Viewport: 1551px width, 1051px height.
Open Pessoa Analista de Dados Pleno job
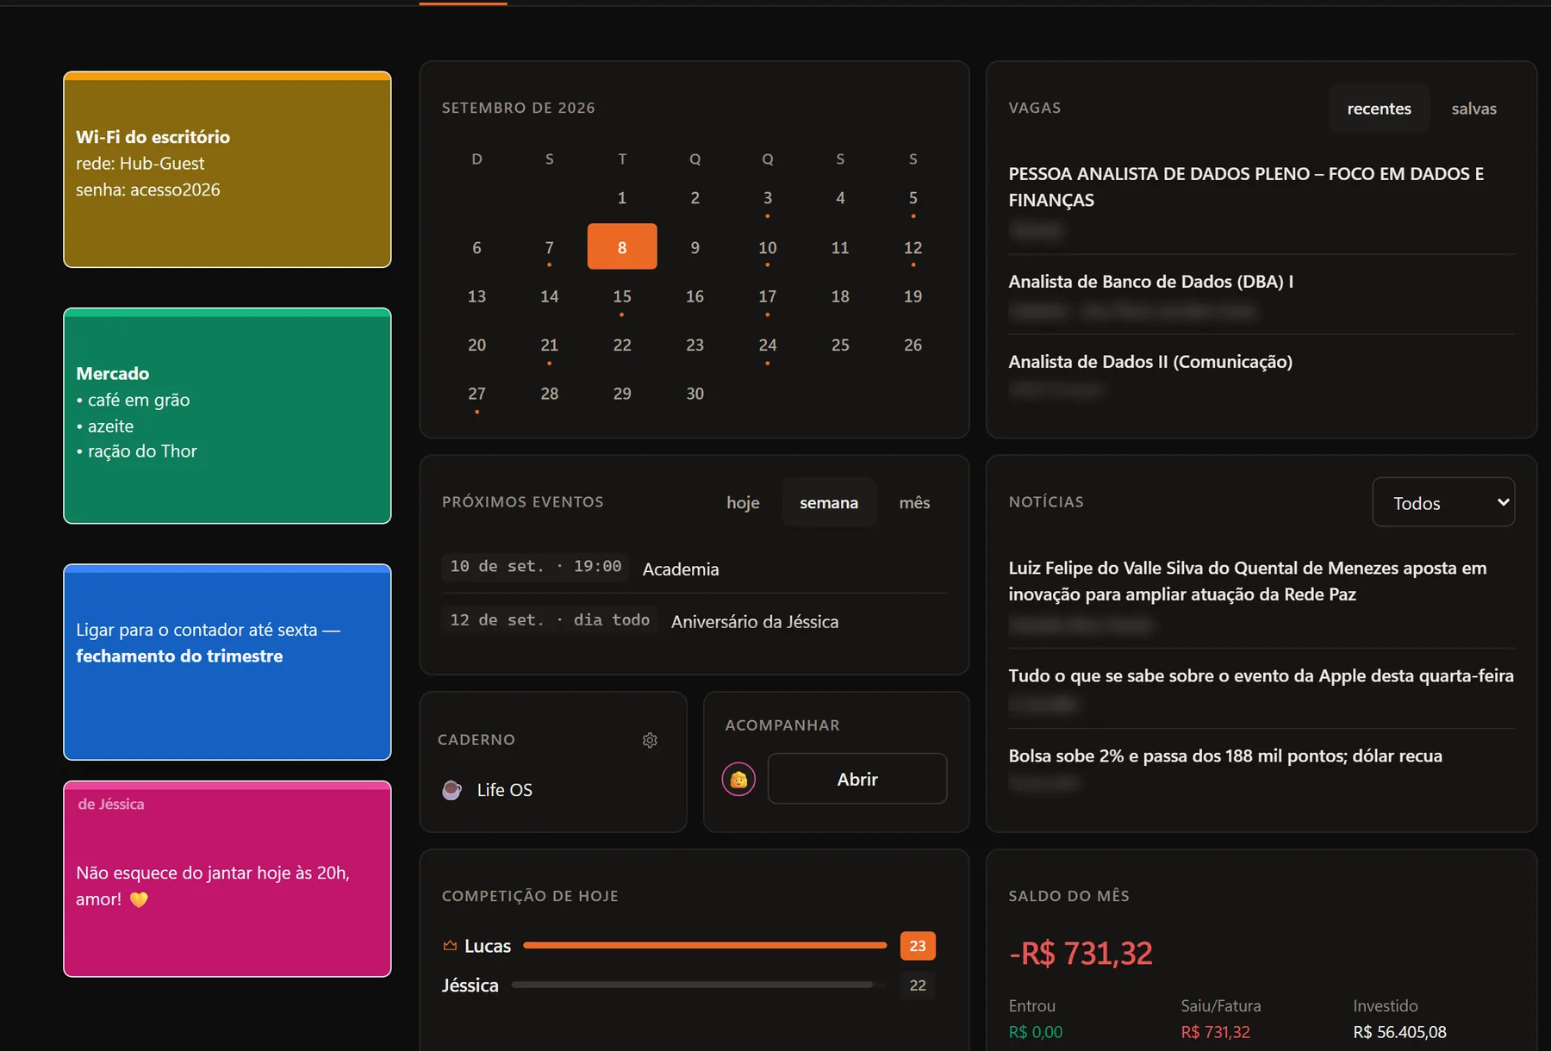pos(1246,187)
